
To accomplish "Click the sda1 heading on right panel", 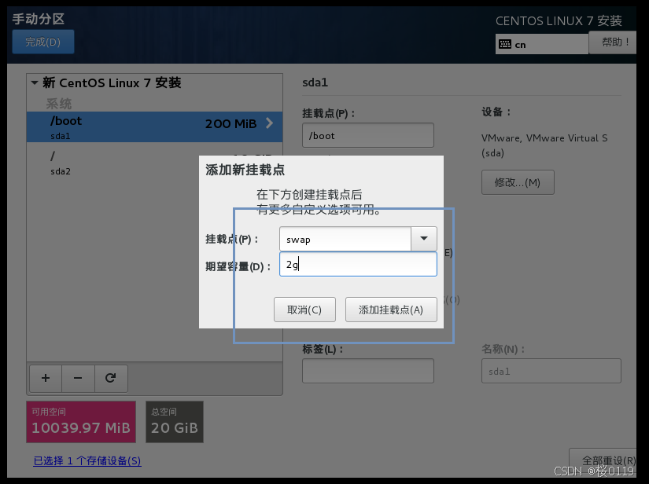I will 315,82.
